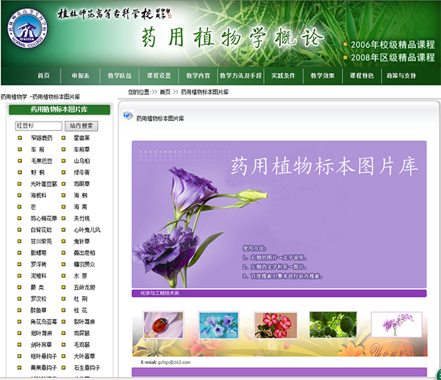Open the green fruit thumbnail

(x=332, y=324)
